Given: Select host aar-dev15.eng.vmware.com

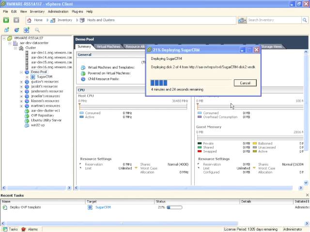Looking at the screenshot, I should click(51, 62).
